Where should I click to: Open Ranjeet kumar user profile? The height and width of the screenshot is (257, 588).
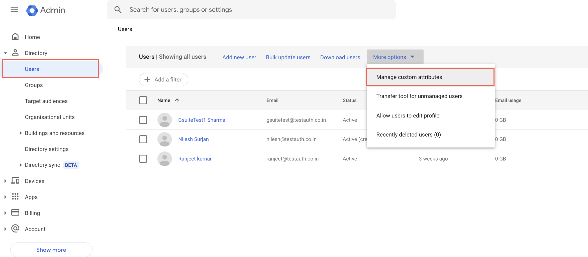[195, 159]
